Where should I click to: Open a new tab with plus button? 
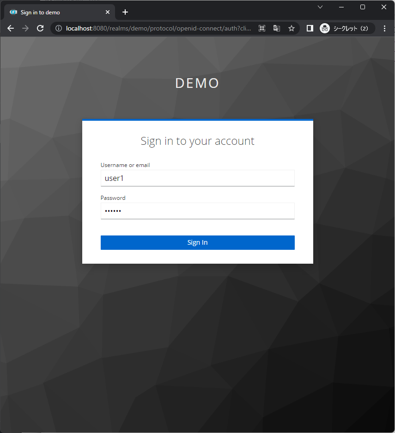click(125, 12)
